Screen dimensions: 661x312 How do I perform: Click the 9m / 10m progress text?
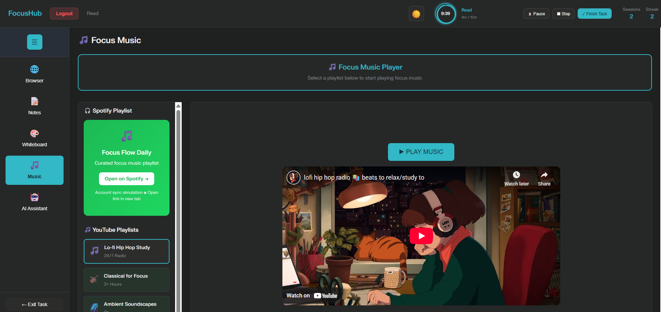(469, 17)
